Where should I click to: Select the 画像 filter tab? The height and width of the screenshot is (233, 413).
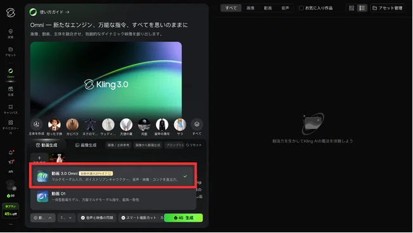tap(250, 8)
